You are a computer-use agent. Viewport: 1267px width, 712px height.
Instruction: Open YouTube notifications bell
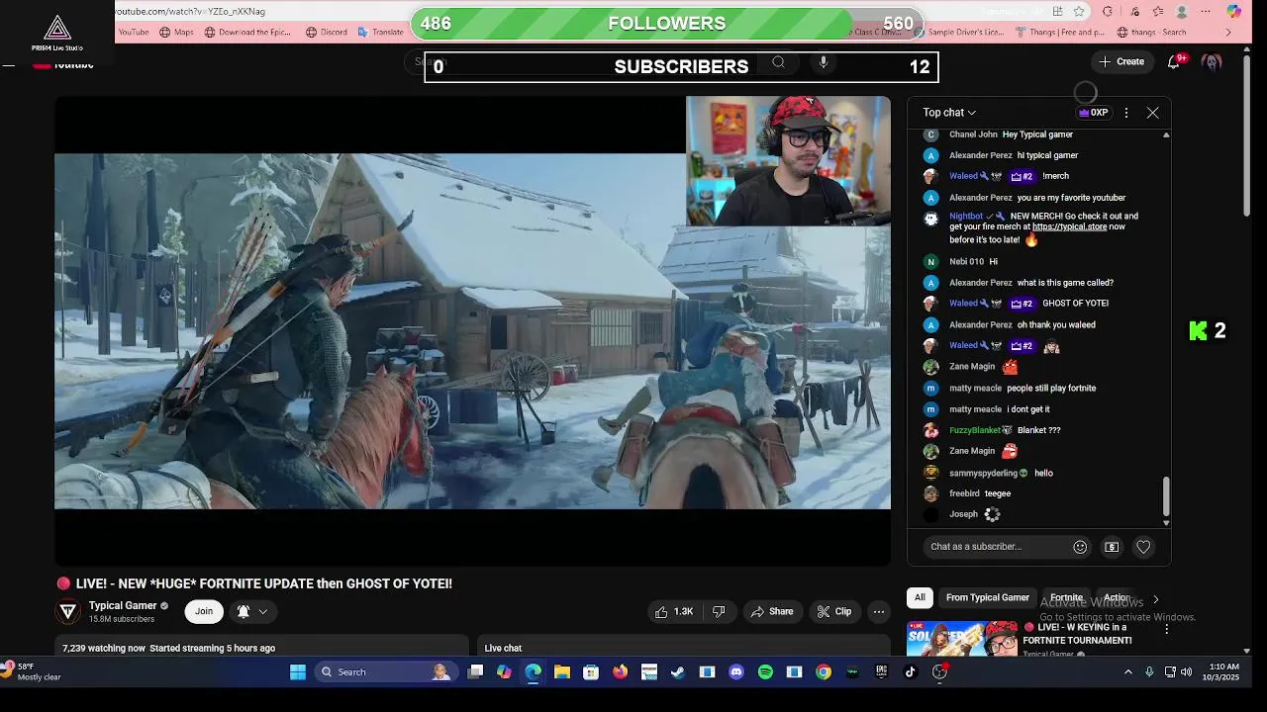[1174, 61]
